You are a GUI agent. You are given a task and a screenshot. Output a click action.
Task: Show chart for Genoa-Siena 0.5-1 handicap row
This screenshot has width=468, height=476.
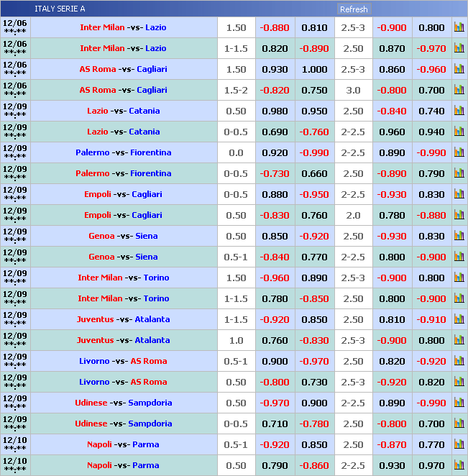(459, 257)
